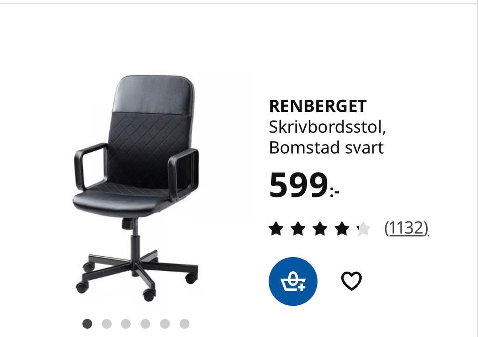Switch to the second image dot
The image size is (478, 337).
pos(107,324)
